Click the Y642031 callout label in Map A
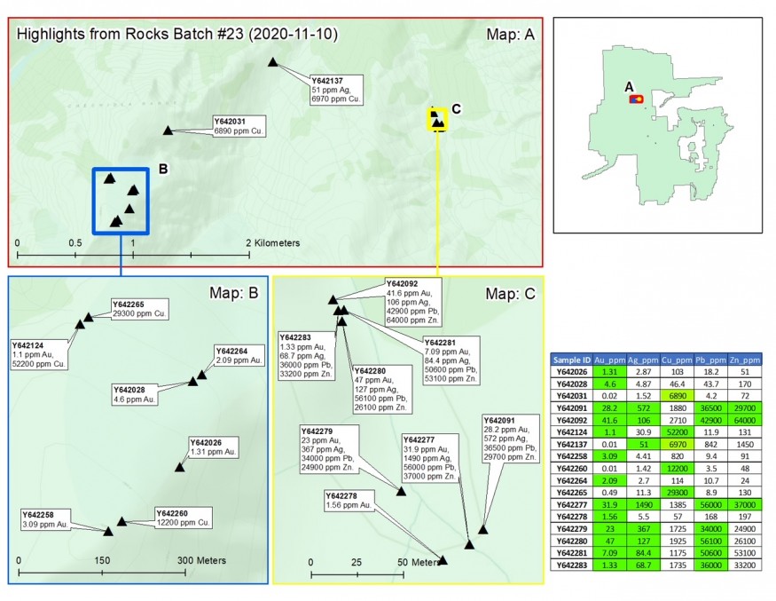 [239, 126]
